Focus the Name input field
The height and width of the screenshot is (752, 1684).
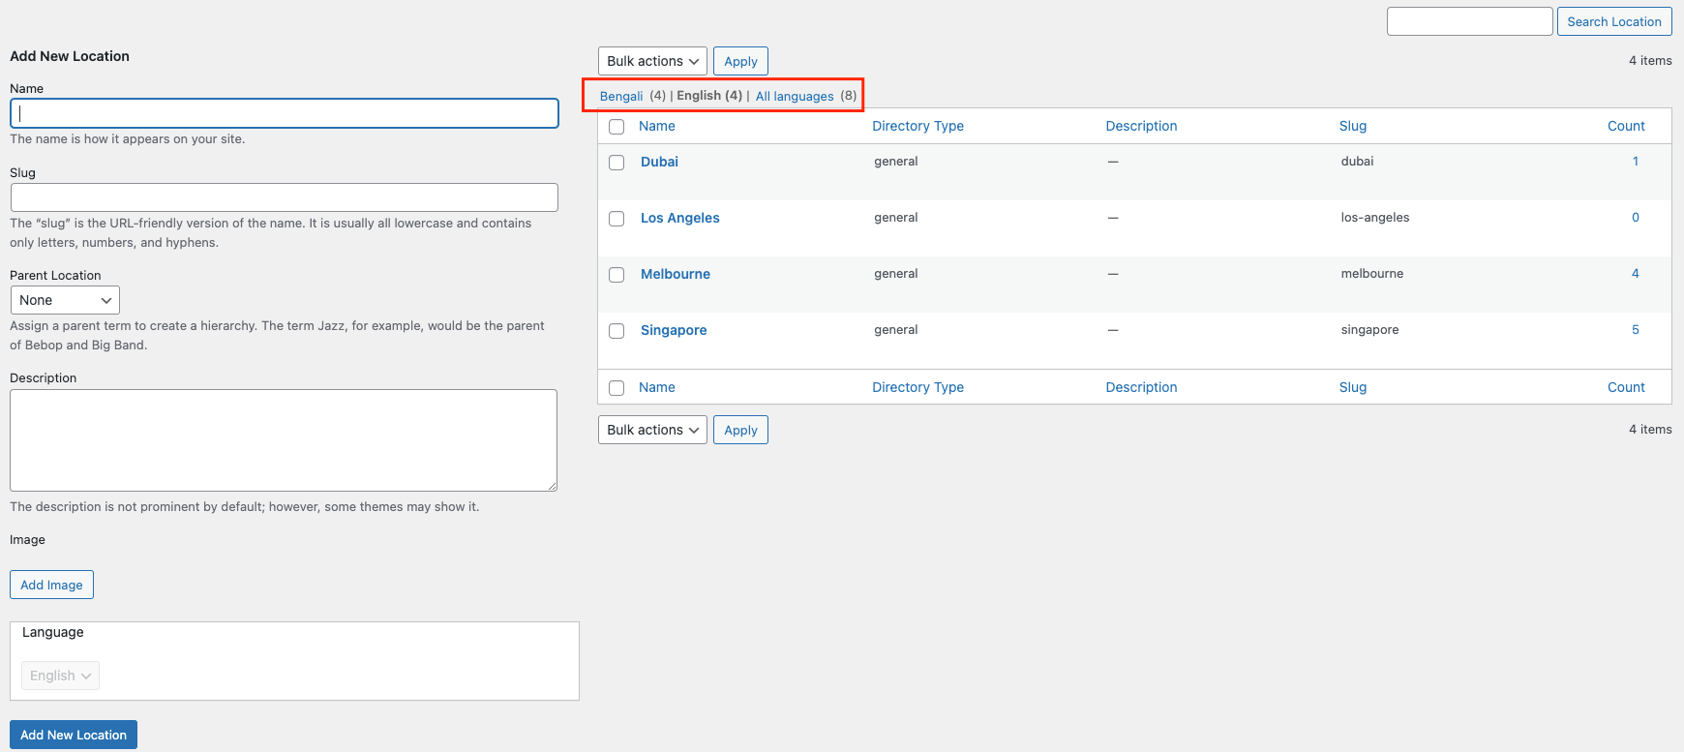pos(285,113)
